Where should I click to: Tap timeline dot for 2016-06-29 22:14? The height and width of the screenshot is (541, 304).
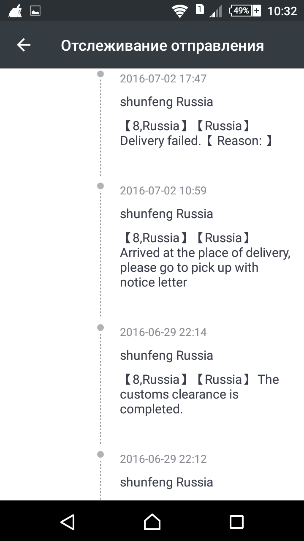pyautogui.click(x=100, y=328)
